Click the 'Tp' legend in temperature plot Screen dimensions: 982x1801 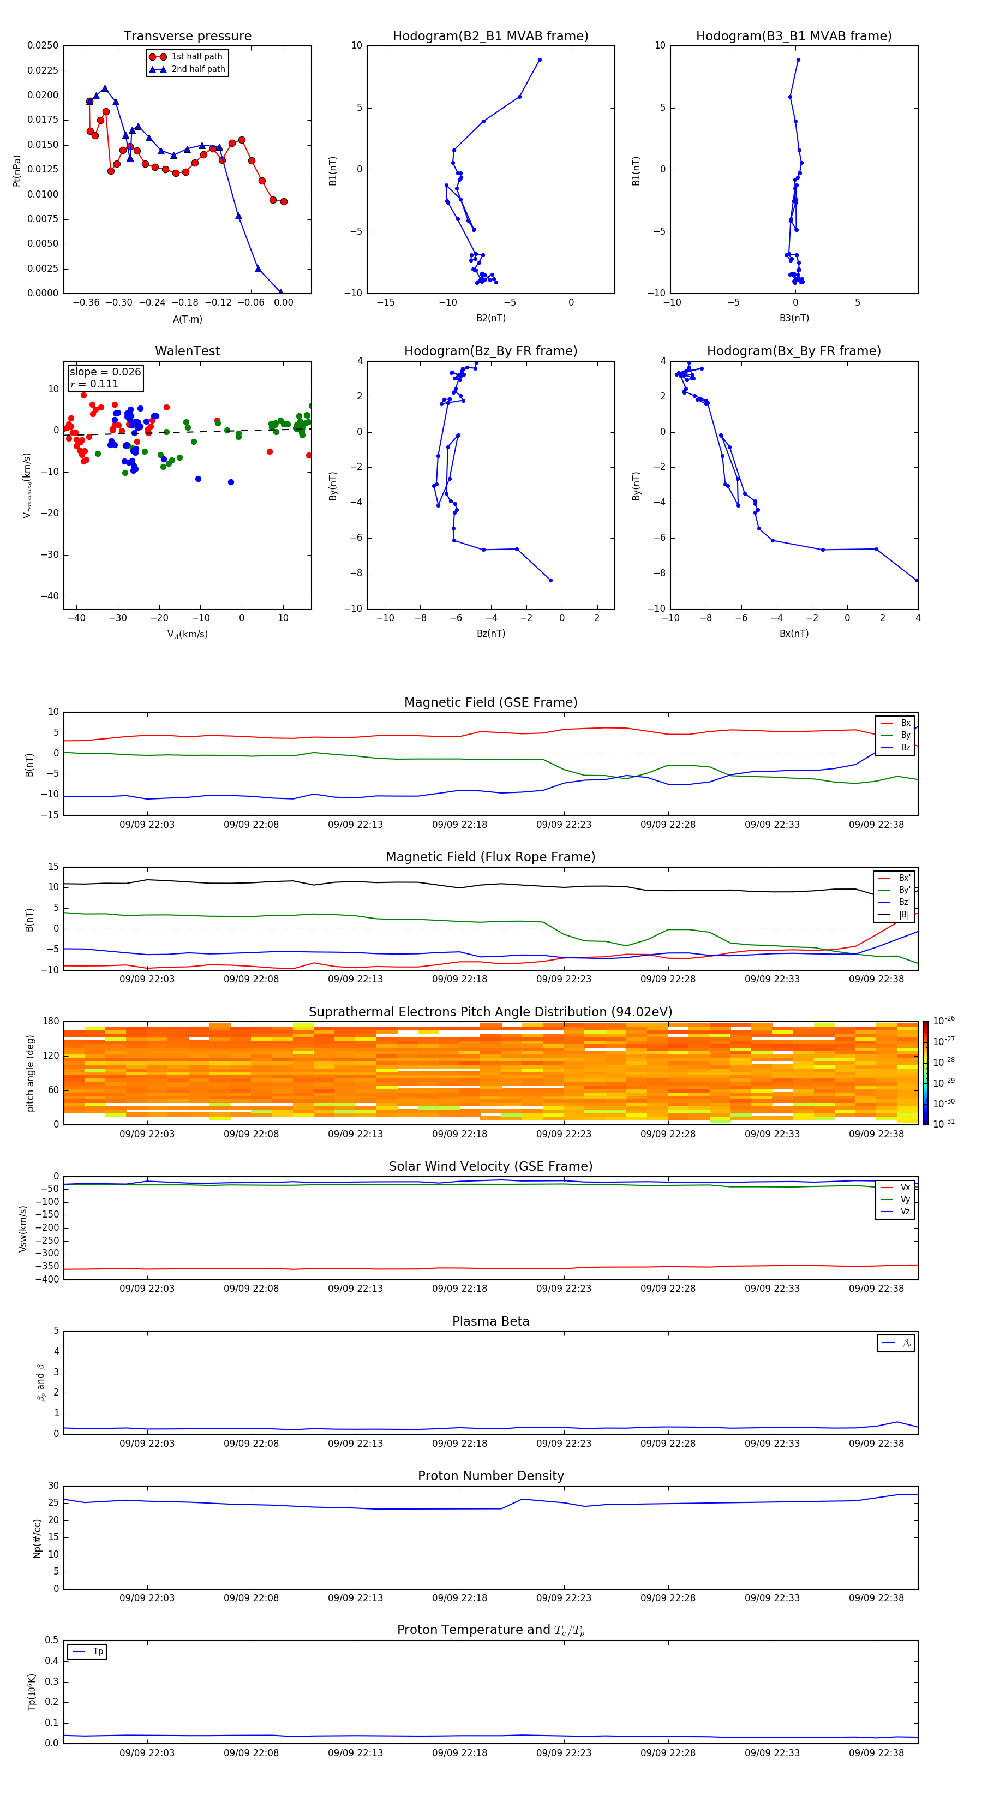87,1651
